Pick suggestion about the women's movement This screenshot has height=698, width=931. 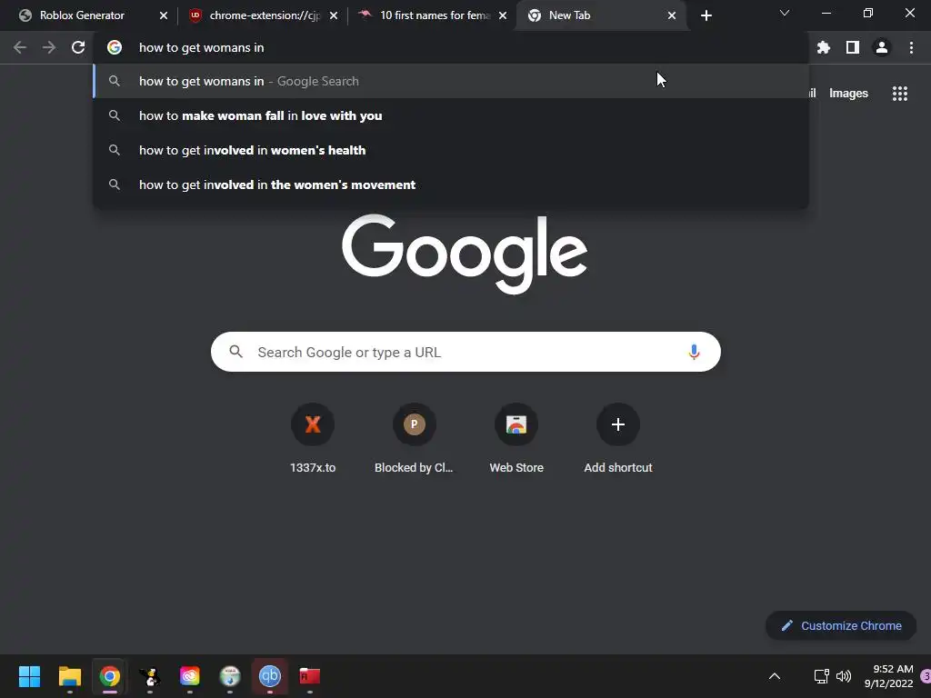pos(451,184)
